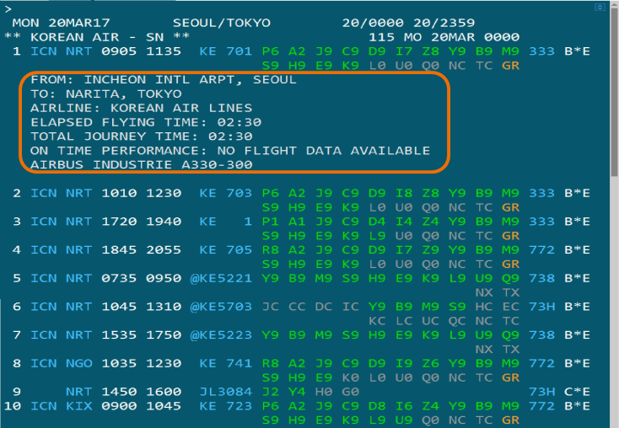This screenshot has width=619, height=428.
Task: Click flight number KE 703
Action: (225, 193)
